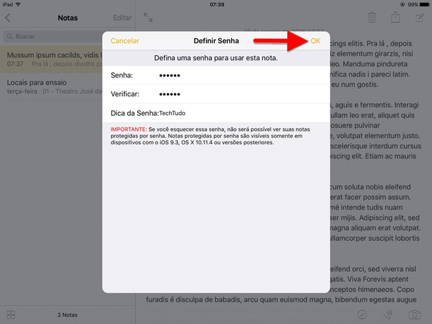The image size is (432, 324).
Task: Open the Mussum ipsum cacilds note
Action: point(52,59)
